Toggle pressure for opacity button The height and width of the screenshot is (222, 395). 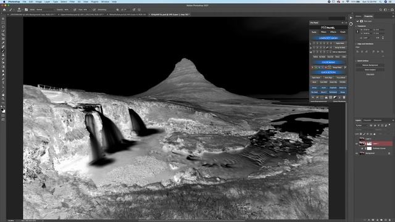pos(74,10)
